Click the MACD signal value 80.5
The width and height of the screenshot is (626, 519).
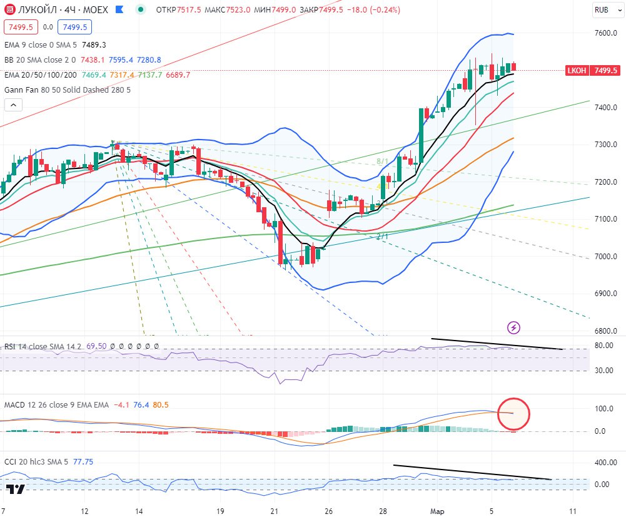(161, 404)
